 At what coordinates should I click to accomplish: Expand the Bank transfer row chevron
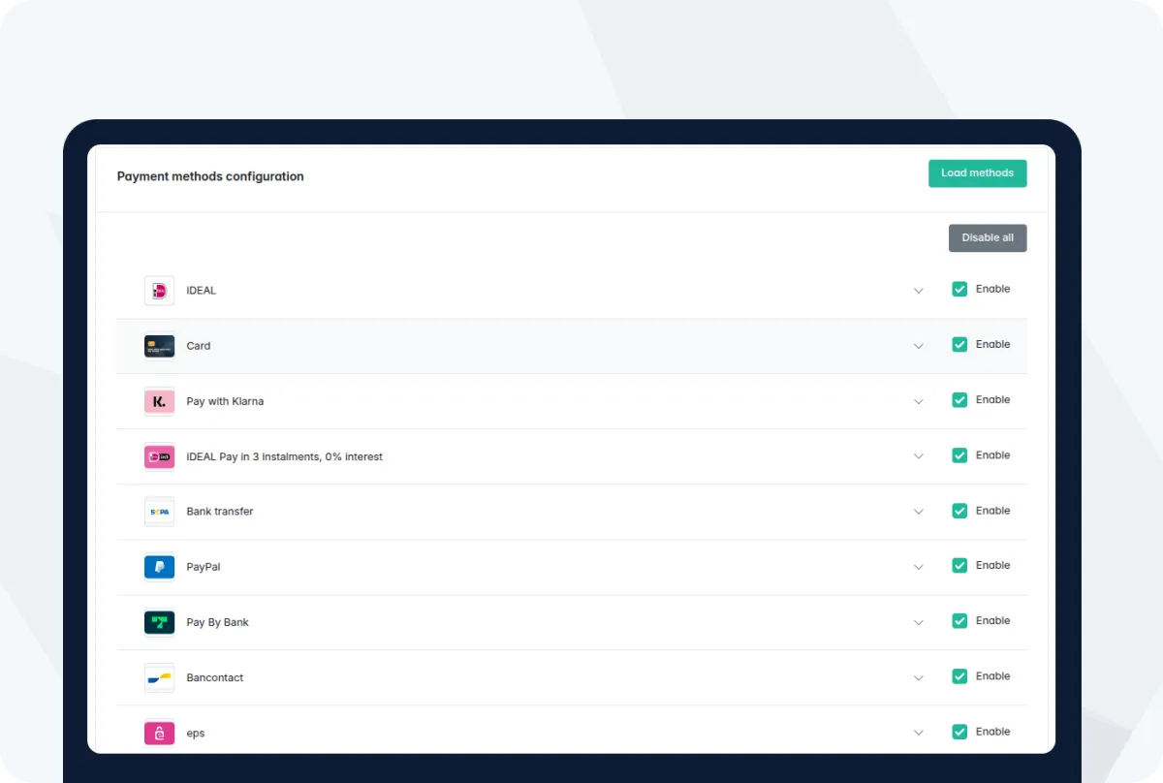pos(919,512)
